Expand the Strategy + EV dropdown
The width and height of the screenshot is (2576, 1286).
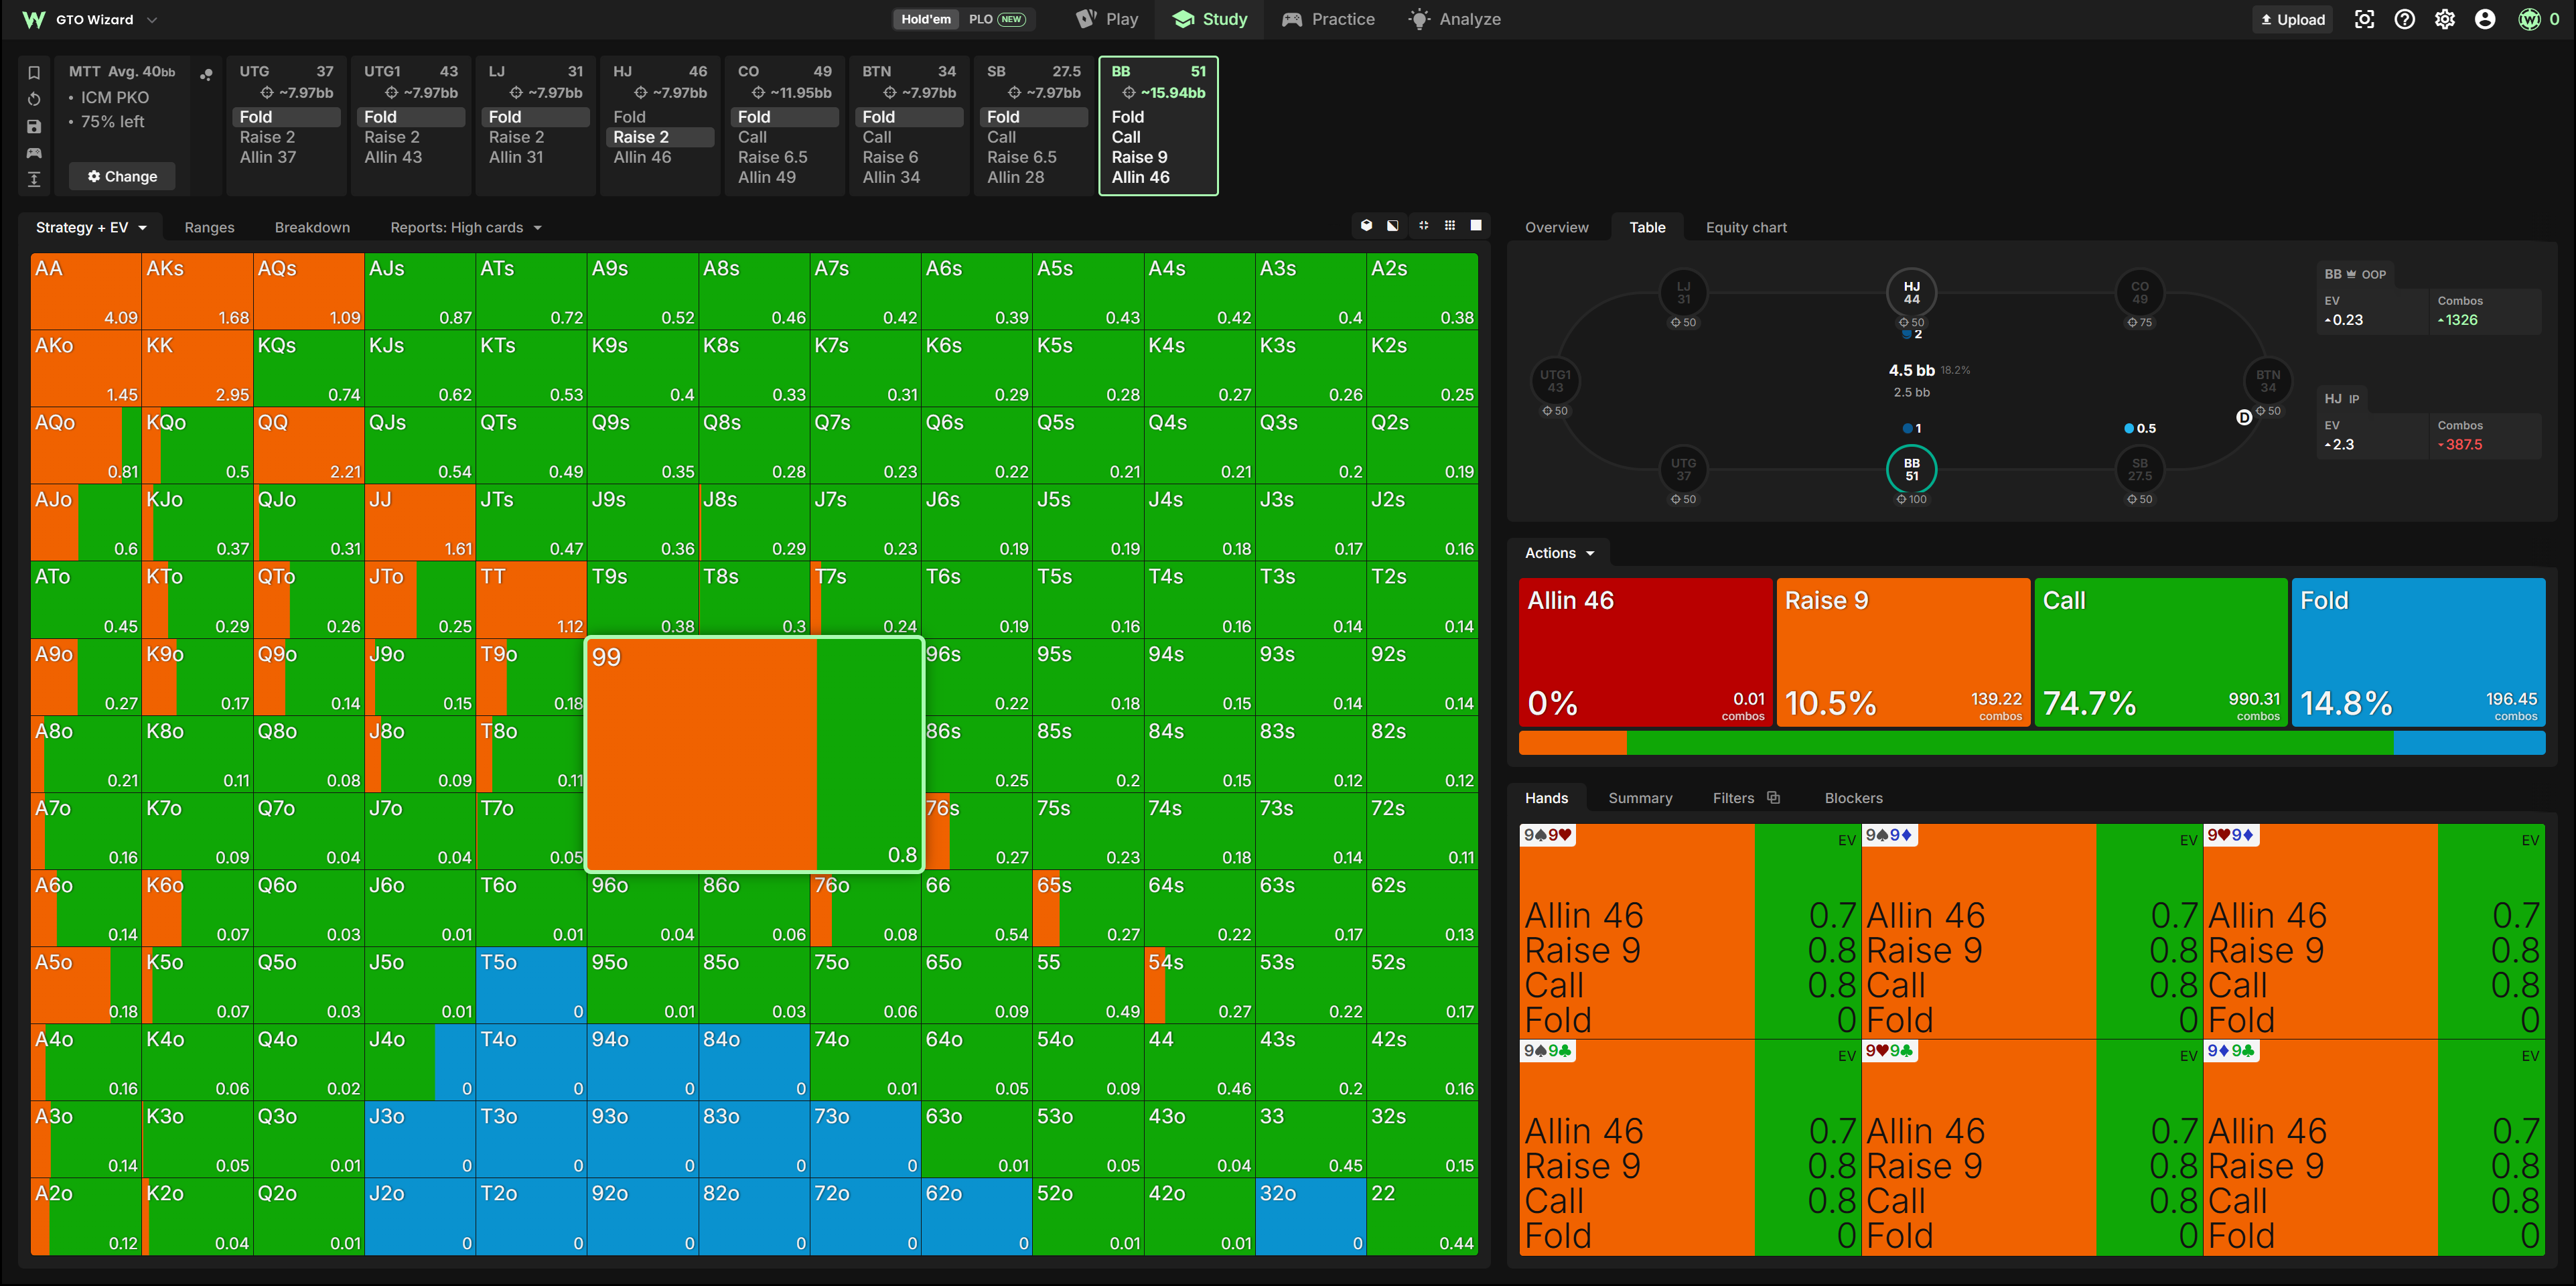(x=91, y=227)
